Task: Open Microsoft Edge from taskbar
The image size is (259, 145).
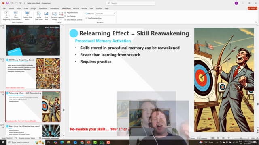Action: (62, 142)
